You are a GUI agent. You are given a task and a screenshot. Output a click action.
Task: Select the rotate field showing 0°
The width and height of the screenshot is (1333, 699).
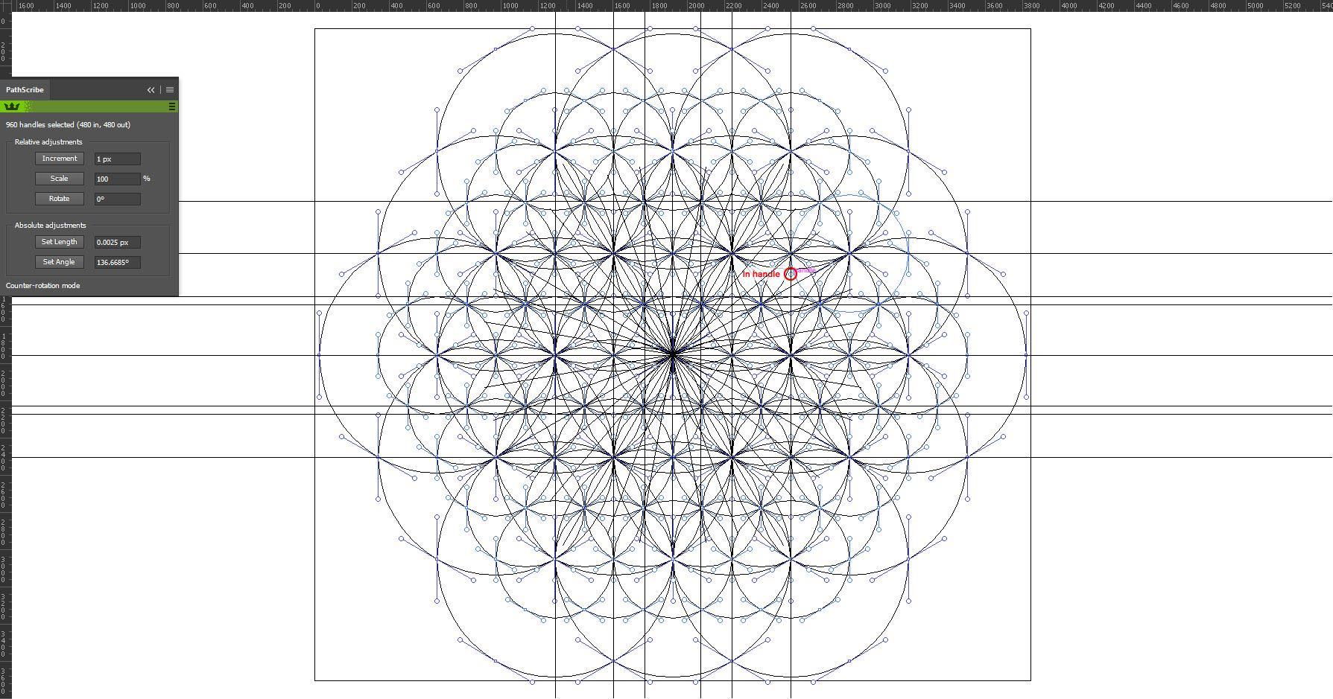tap(116, 199)
